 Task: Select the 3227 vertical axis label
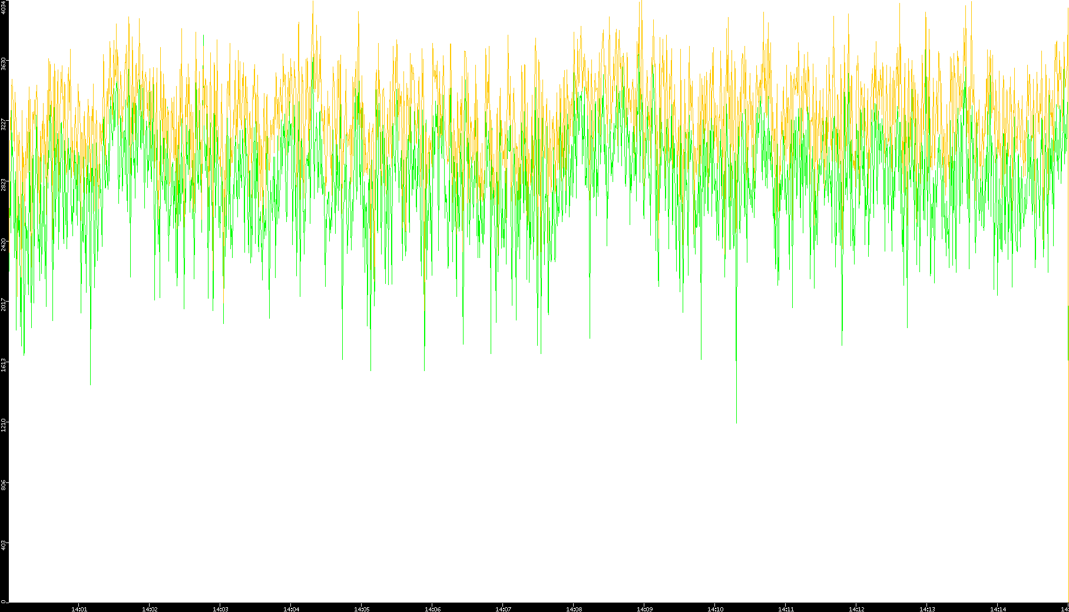(x=4, y=124)
